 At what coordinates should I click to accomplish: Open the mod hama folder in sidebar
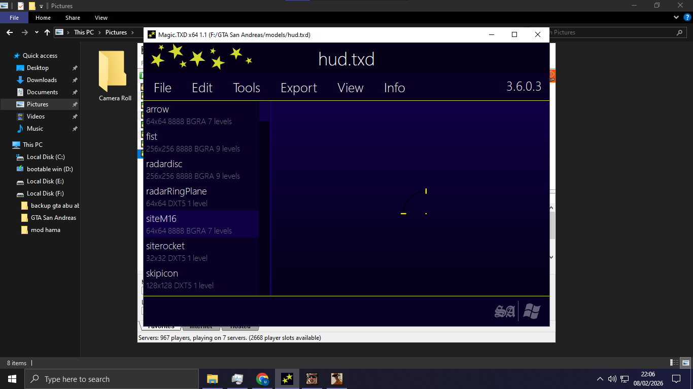click(x=45, y=230)
